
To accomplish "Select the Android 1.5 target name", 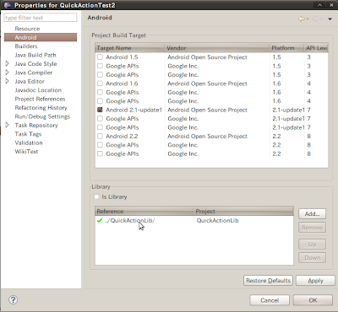I will (122, 57).
